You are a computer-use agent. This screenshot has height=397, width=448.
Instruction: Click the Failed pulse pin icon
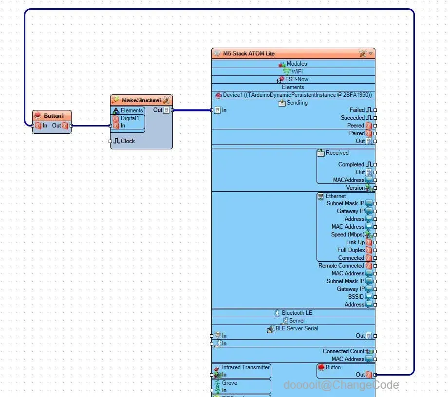369,110
